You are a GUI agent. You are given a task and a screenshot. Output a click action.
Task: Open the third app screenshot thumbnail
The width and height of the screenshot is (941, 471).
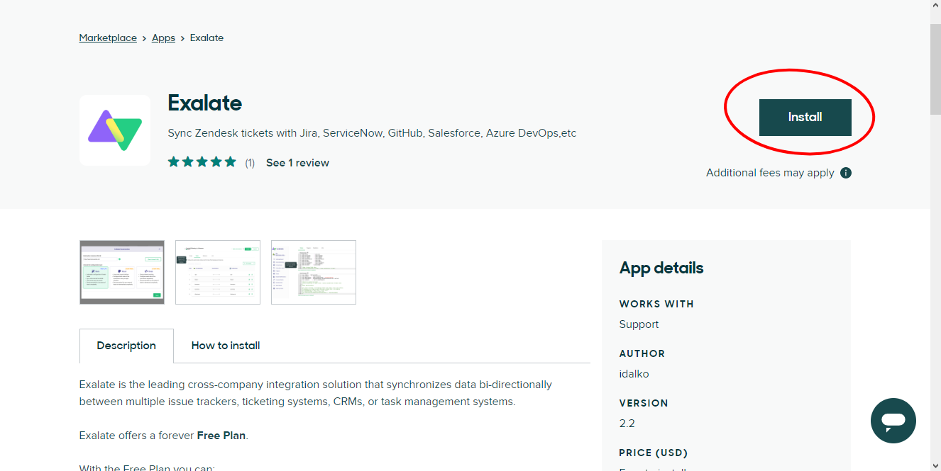314,272
